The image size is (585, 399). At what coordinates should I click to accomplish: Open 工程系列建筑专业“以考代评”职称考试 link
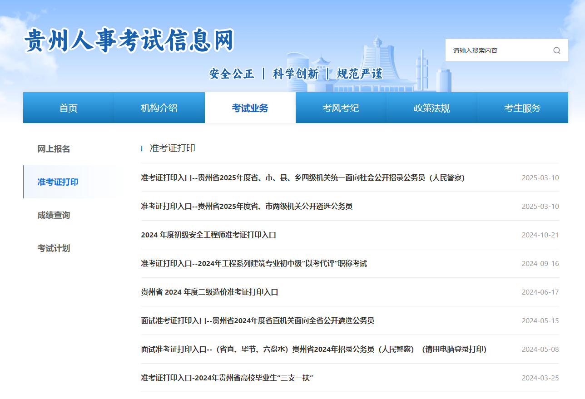254,263
